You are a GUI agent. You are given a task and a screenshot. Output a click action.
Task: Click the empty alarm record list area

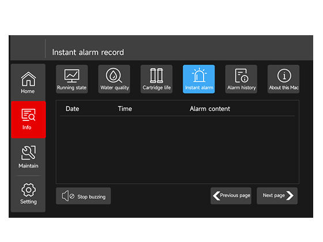click(178, 150)
